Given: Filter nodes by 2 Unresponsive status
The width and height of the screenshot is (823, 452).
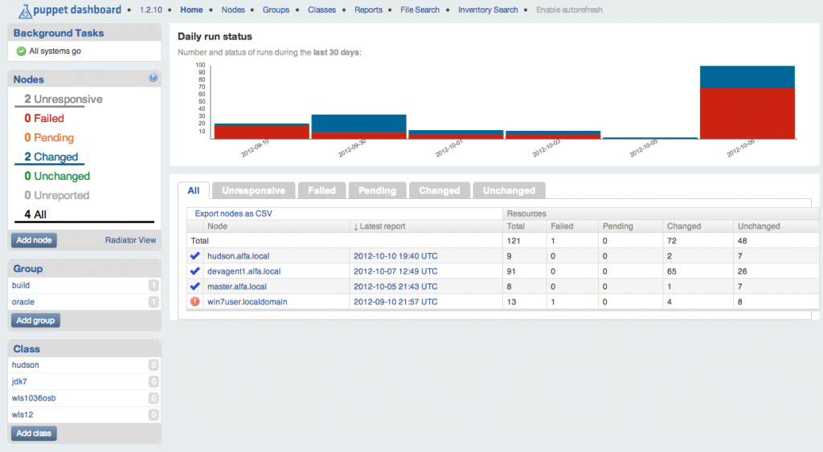Looking at the screenshot, I should pyautogui.click(x=63, y=100).
